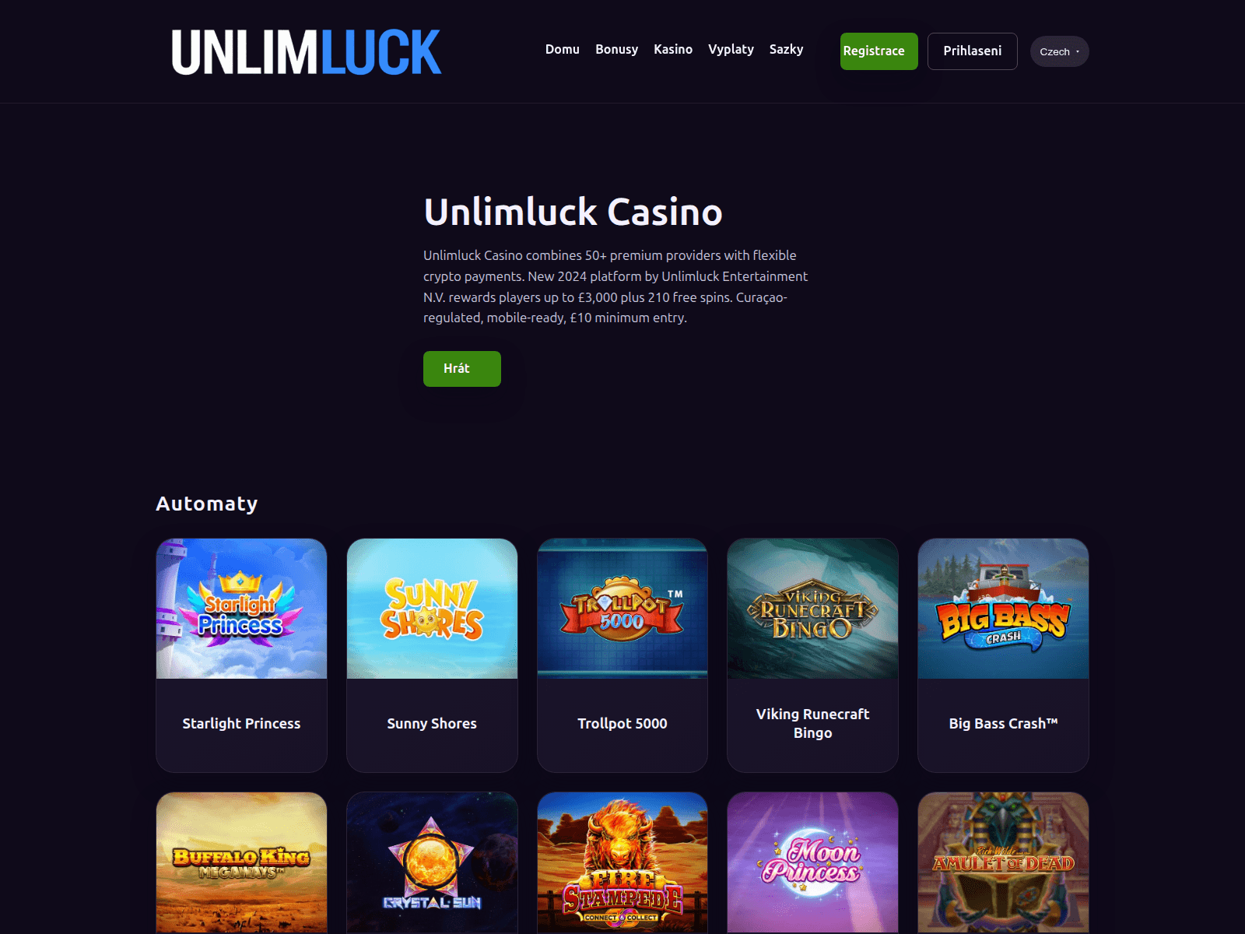Expand the Czech language dropdown
This screenshot has height=934, width=1245.
click(1059, 51)
